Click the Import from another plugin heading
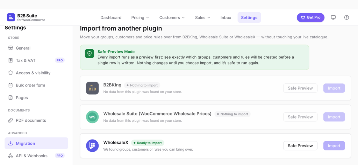 (121, 29)
